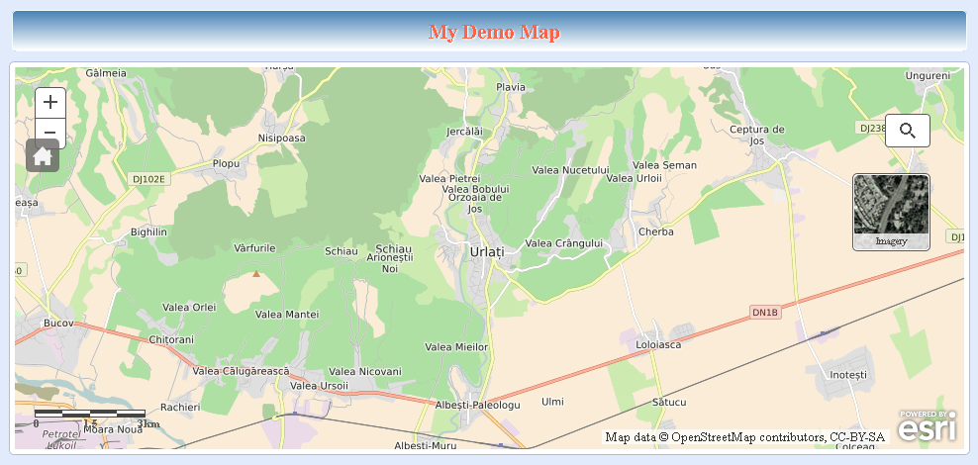Screen dimensions: 978x465
Task: Click the Chițorani village label
Action: coord(171,339)
